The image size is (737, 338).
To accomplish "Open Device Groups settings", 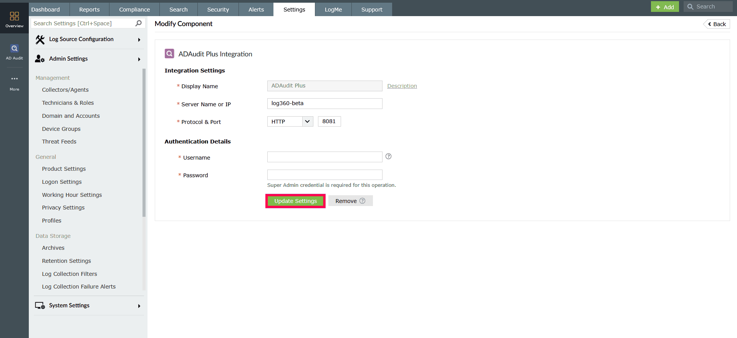I will coord(61,129).
